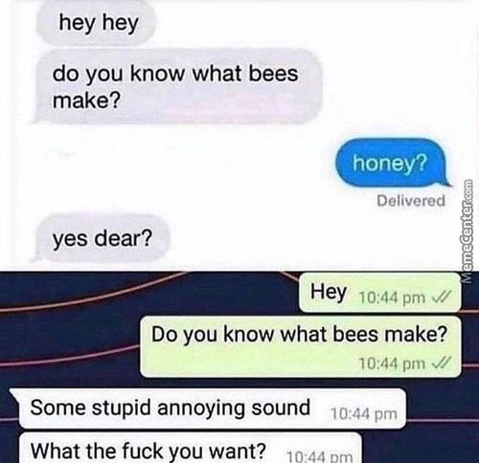This screenshot has height=463, width=479.
Task: Select the "Do you know what bees make?" green bubble
Action: pos(301,346)
